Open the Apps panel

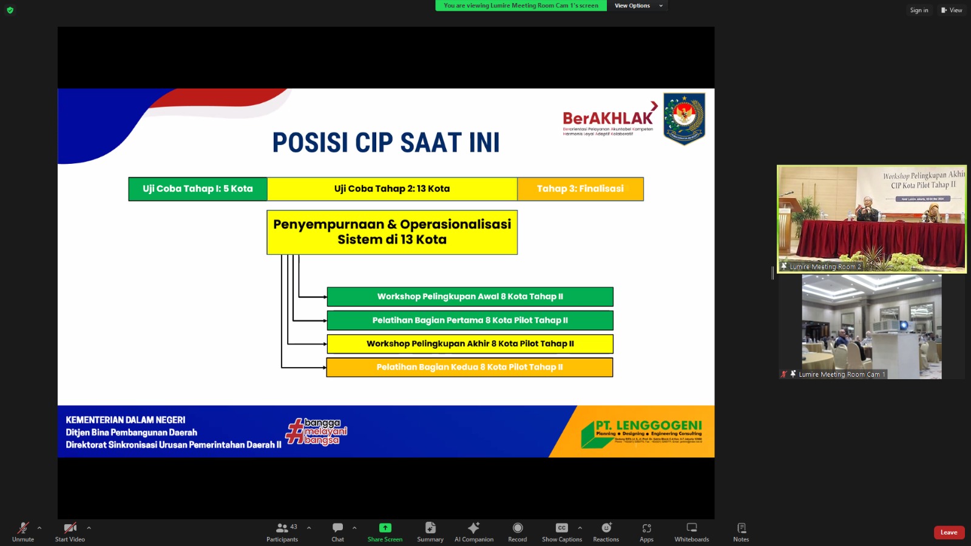647,531
